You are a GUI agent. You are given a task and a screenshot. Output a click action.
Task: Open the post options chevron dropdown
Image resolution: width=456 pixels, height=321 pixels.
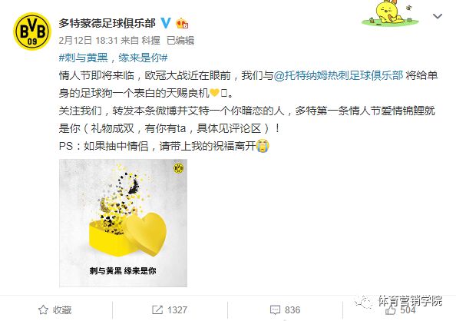[x=438, y=16]
